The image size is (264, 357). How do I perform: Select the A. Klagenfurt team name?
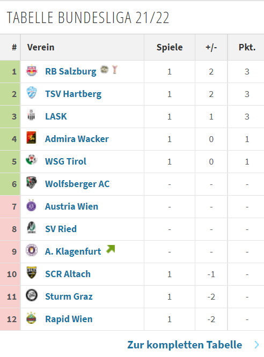pos(73,251)
